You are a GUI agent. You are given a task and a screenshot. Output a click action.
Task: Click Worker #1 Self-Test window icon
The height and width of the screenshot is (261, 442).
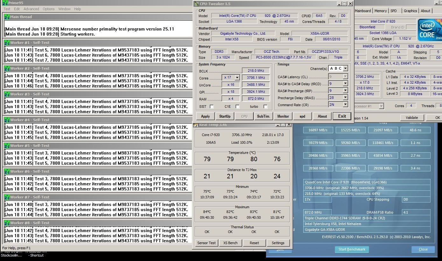point(7,43)
